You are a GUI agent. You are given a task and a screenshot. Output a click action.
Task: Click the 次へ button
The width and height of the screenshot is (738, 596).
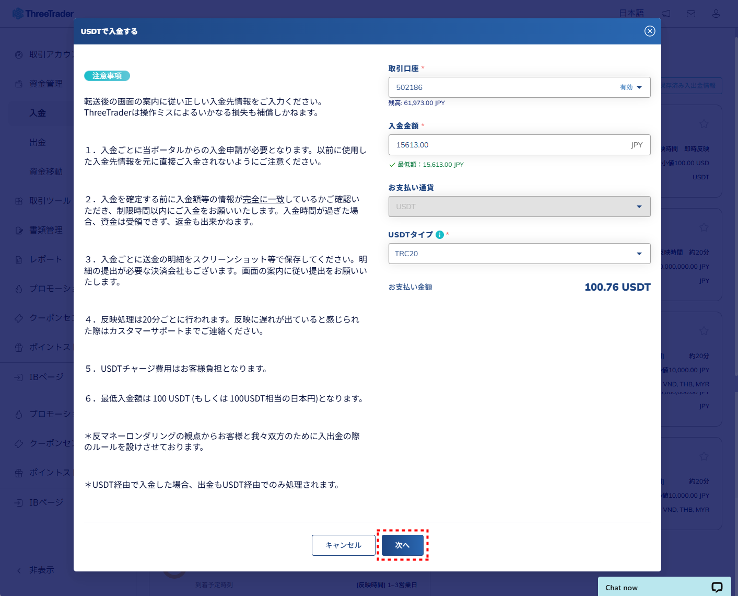(x=402, y=545)
